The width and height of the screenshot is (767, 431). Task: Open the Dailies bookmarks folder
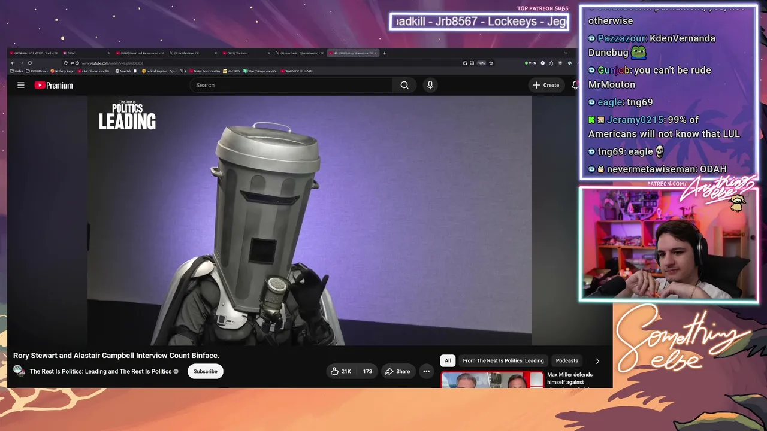[17, 71]
